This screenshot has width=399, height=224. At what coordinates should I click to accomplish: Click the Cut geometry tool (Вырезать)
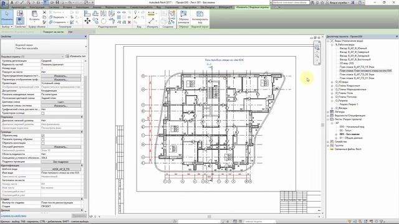click(x=57, y=17)
